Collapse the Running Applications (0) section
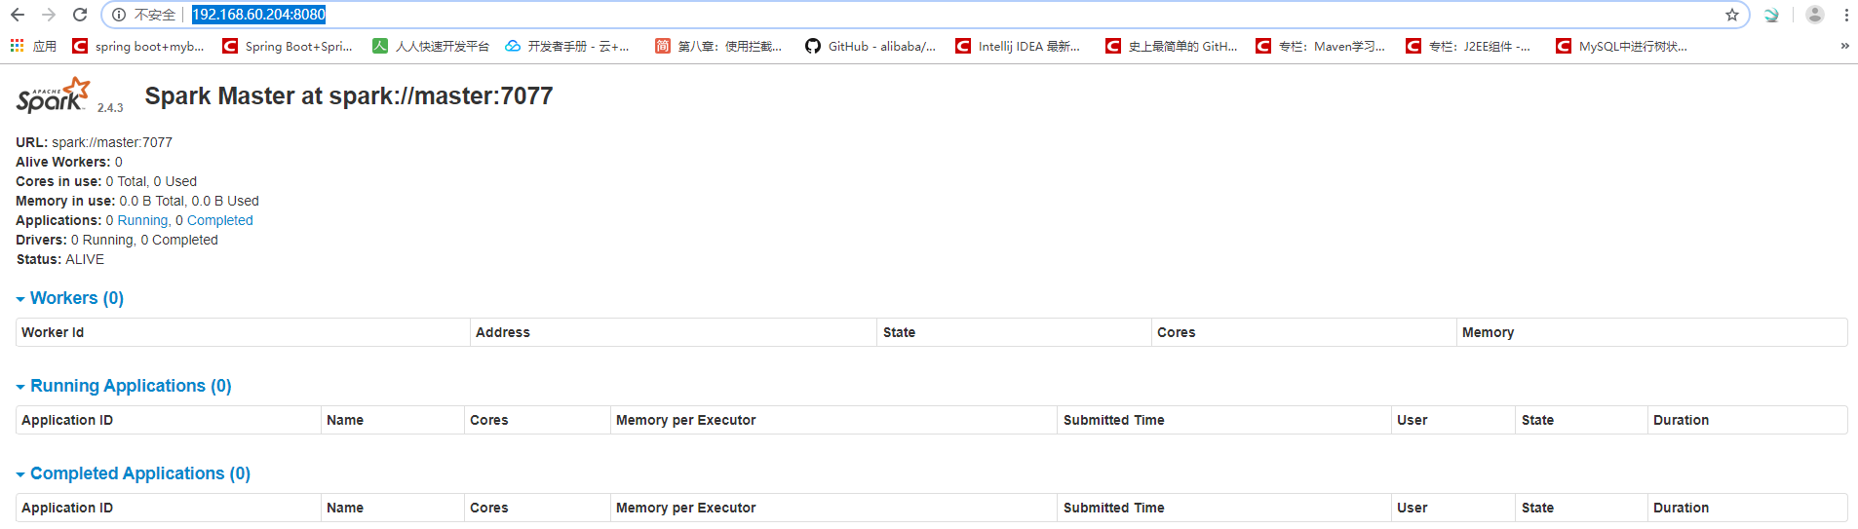The image size is (1858, 529). point(124,386)
